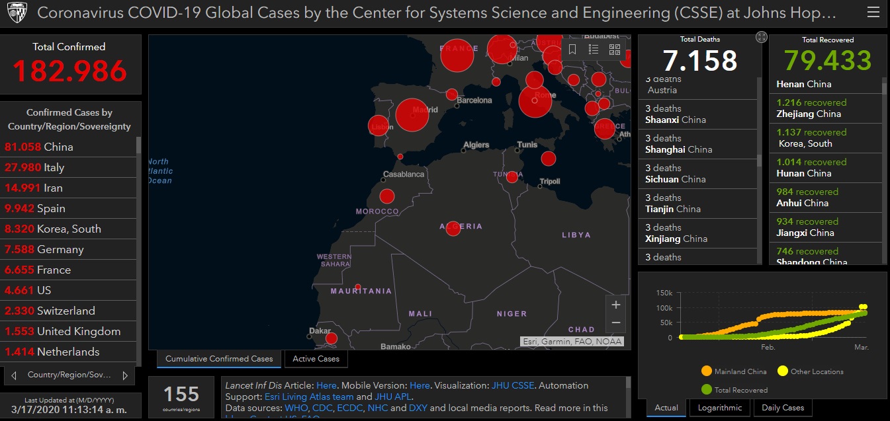Expand the Total Deaths panel
This screenshot has height=421, width=890.
(x=761, y=38)
